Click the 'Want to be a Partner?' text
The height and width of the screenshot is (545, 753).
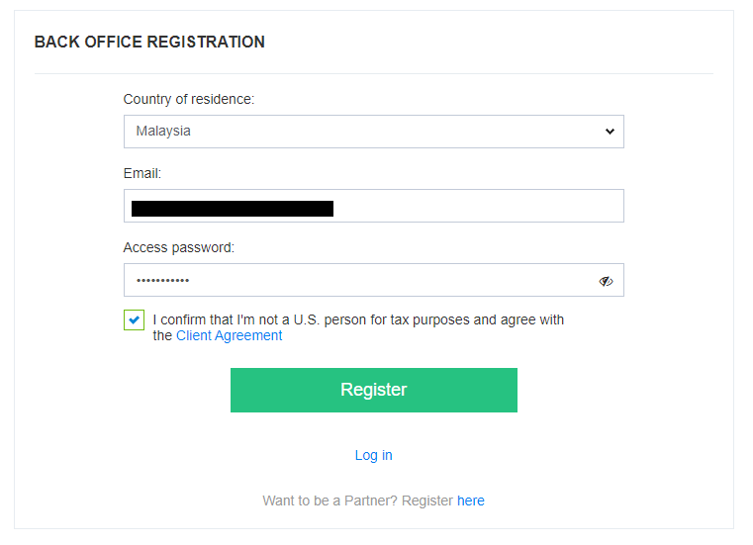329,500
